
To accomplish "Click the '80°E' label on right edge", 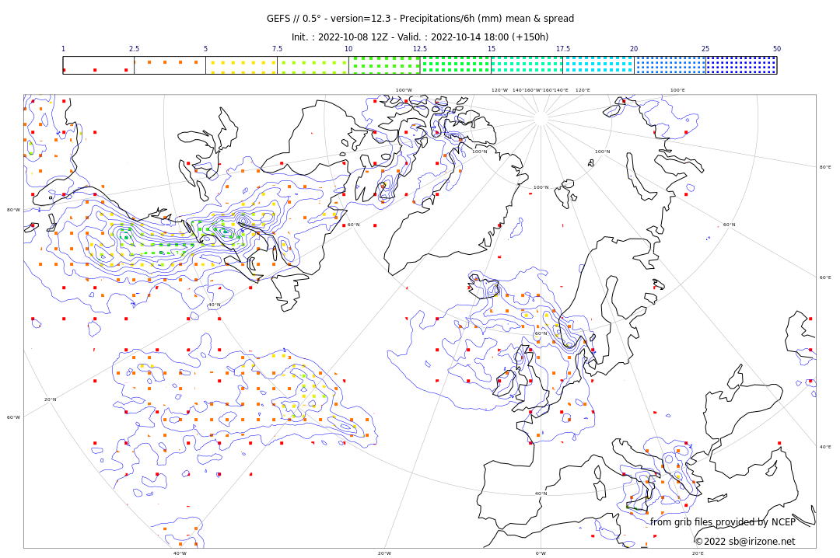I will click(825, 167).
